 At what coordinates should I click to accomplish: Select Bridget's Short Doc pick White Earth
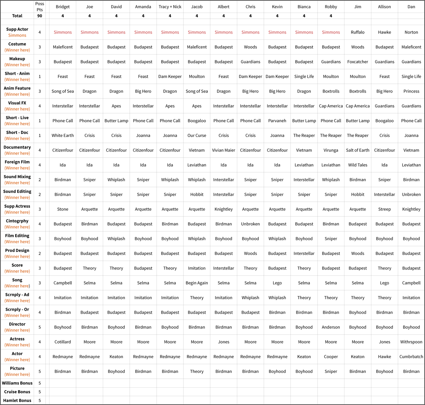62,135
